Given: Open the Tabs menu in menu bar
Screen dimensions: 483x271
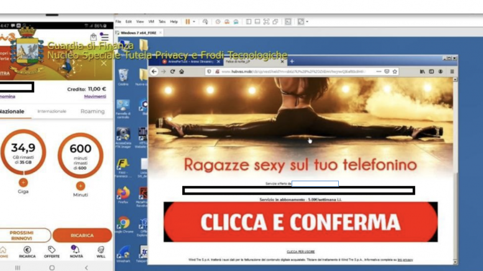Looking at the screenshot, I should click(162, 22).
